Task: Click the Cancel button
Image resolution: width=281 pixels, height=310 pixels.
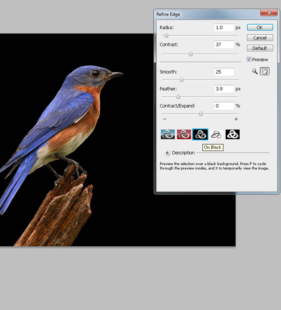Action: click(x=259, y=38)
